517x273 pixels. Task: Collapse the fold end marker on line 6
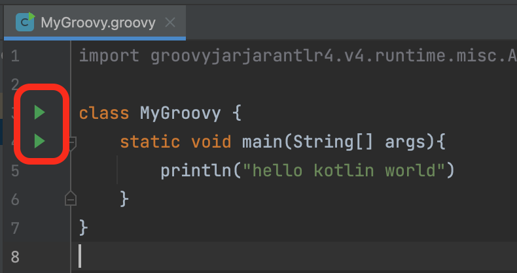coord(71,199)
